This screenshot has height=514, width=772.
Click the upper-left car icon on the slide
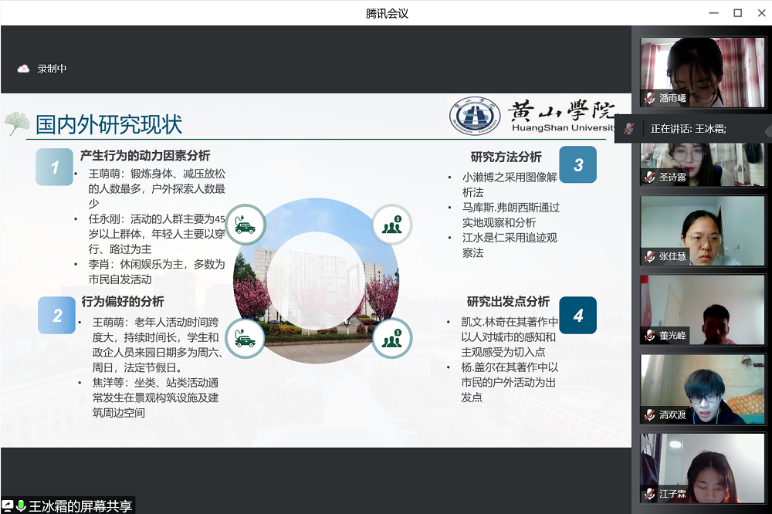point(245,225)
